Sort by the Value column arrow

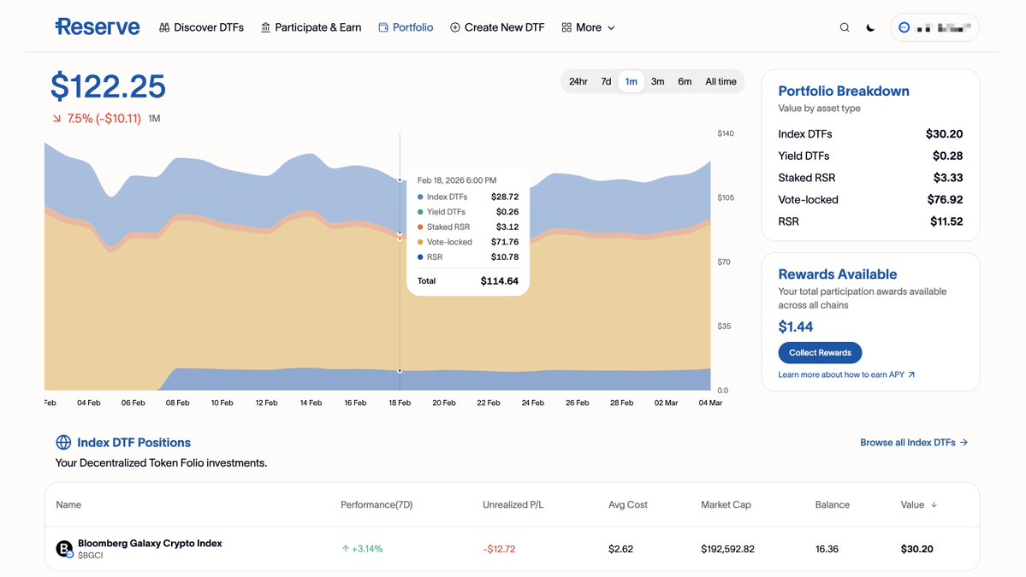934,504
